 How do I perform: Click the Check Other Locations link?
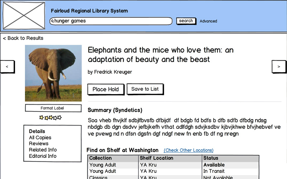pos(188,150)
